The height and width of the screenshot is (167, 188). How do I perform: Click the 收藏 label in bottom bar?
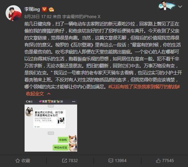tap(26, 161)
